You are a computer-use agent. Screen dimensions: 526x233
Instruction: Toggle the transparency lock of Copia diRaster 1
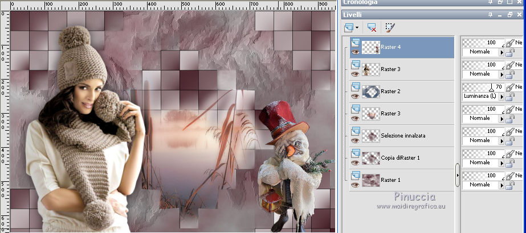click(x=510, y=163)
